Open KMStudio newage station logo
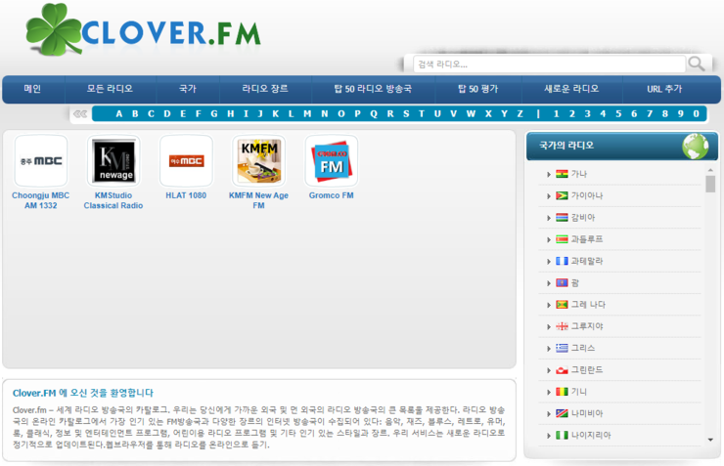This screenshot has height=466, width=724. click(x=113, y=161)
